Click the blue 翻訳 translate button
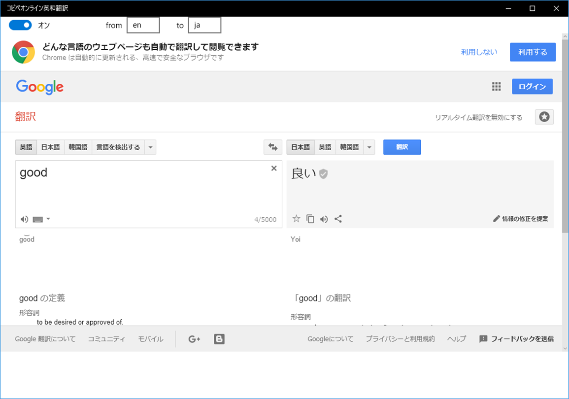The image size is (569, 399). (x=402, y=147)
